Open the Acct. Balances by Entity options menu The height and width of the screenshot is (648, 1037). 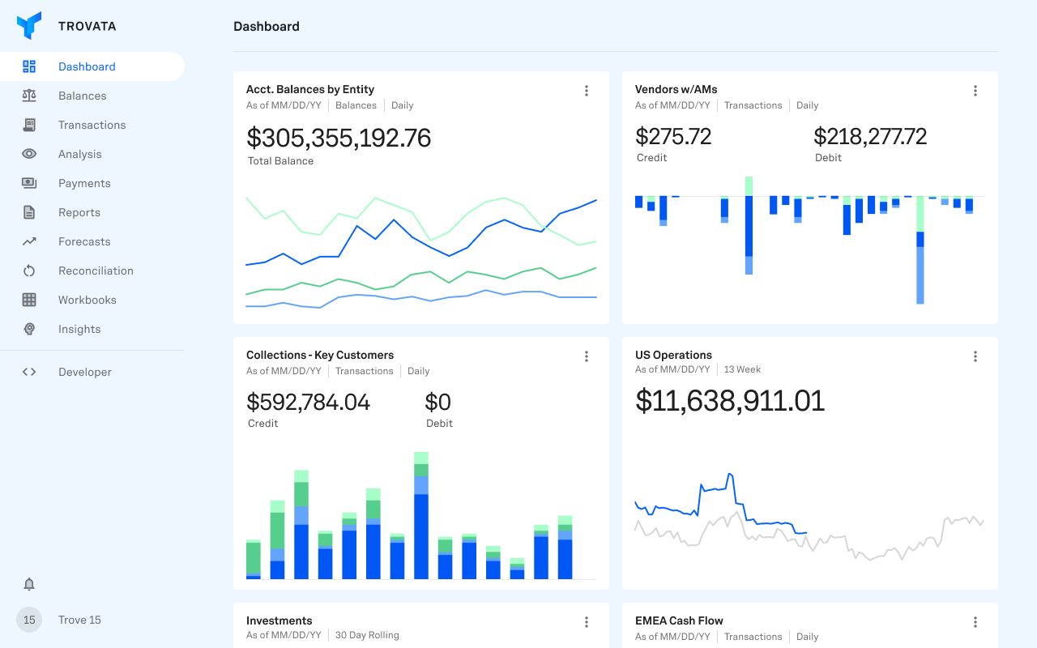tap(587, 91)
